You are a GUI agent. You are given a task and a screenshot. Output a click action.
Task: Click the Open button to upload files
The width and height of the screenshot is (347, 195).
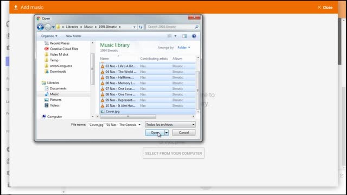click(155, 133)
